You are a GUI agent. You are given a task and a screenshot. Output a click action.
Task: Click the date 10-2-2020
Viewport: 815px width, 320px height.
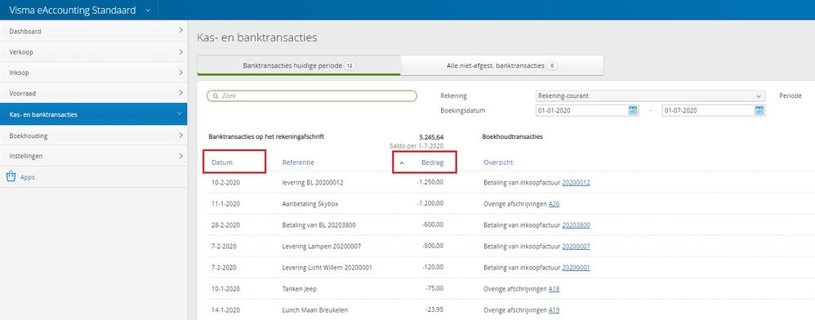[225, 183]
